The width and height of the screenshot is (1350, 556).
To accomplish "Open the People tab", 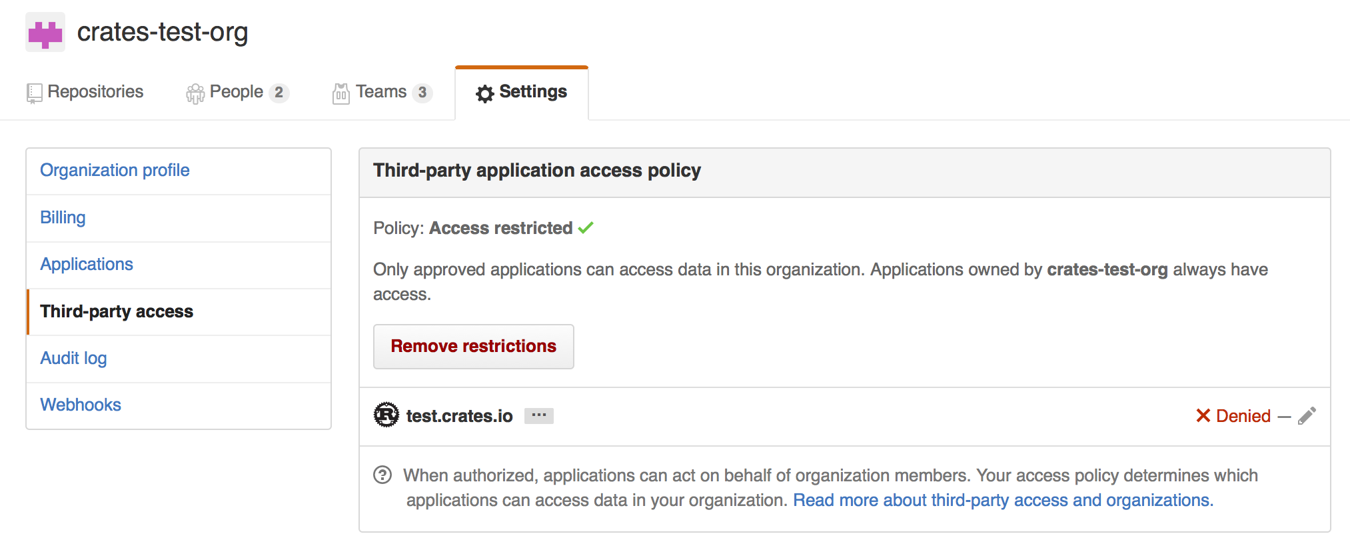I will pos(237,92).
